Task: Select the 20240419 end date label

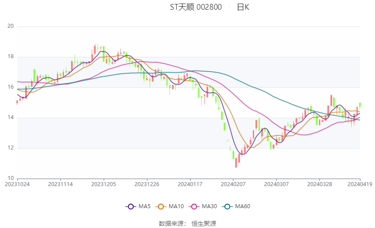Action: [x=360, y=184]
